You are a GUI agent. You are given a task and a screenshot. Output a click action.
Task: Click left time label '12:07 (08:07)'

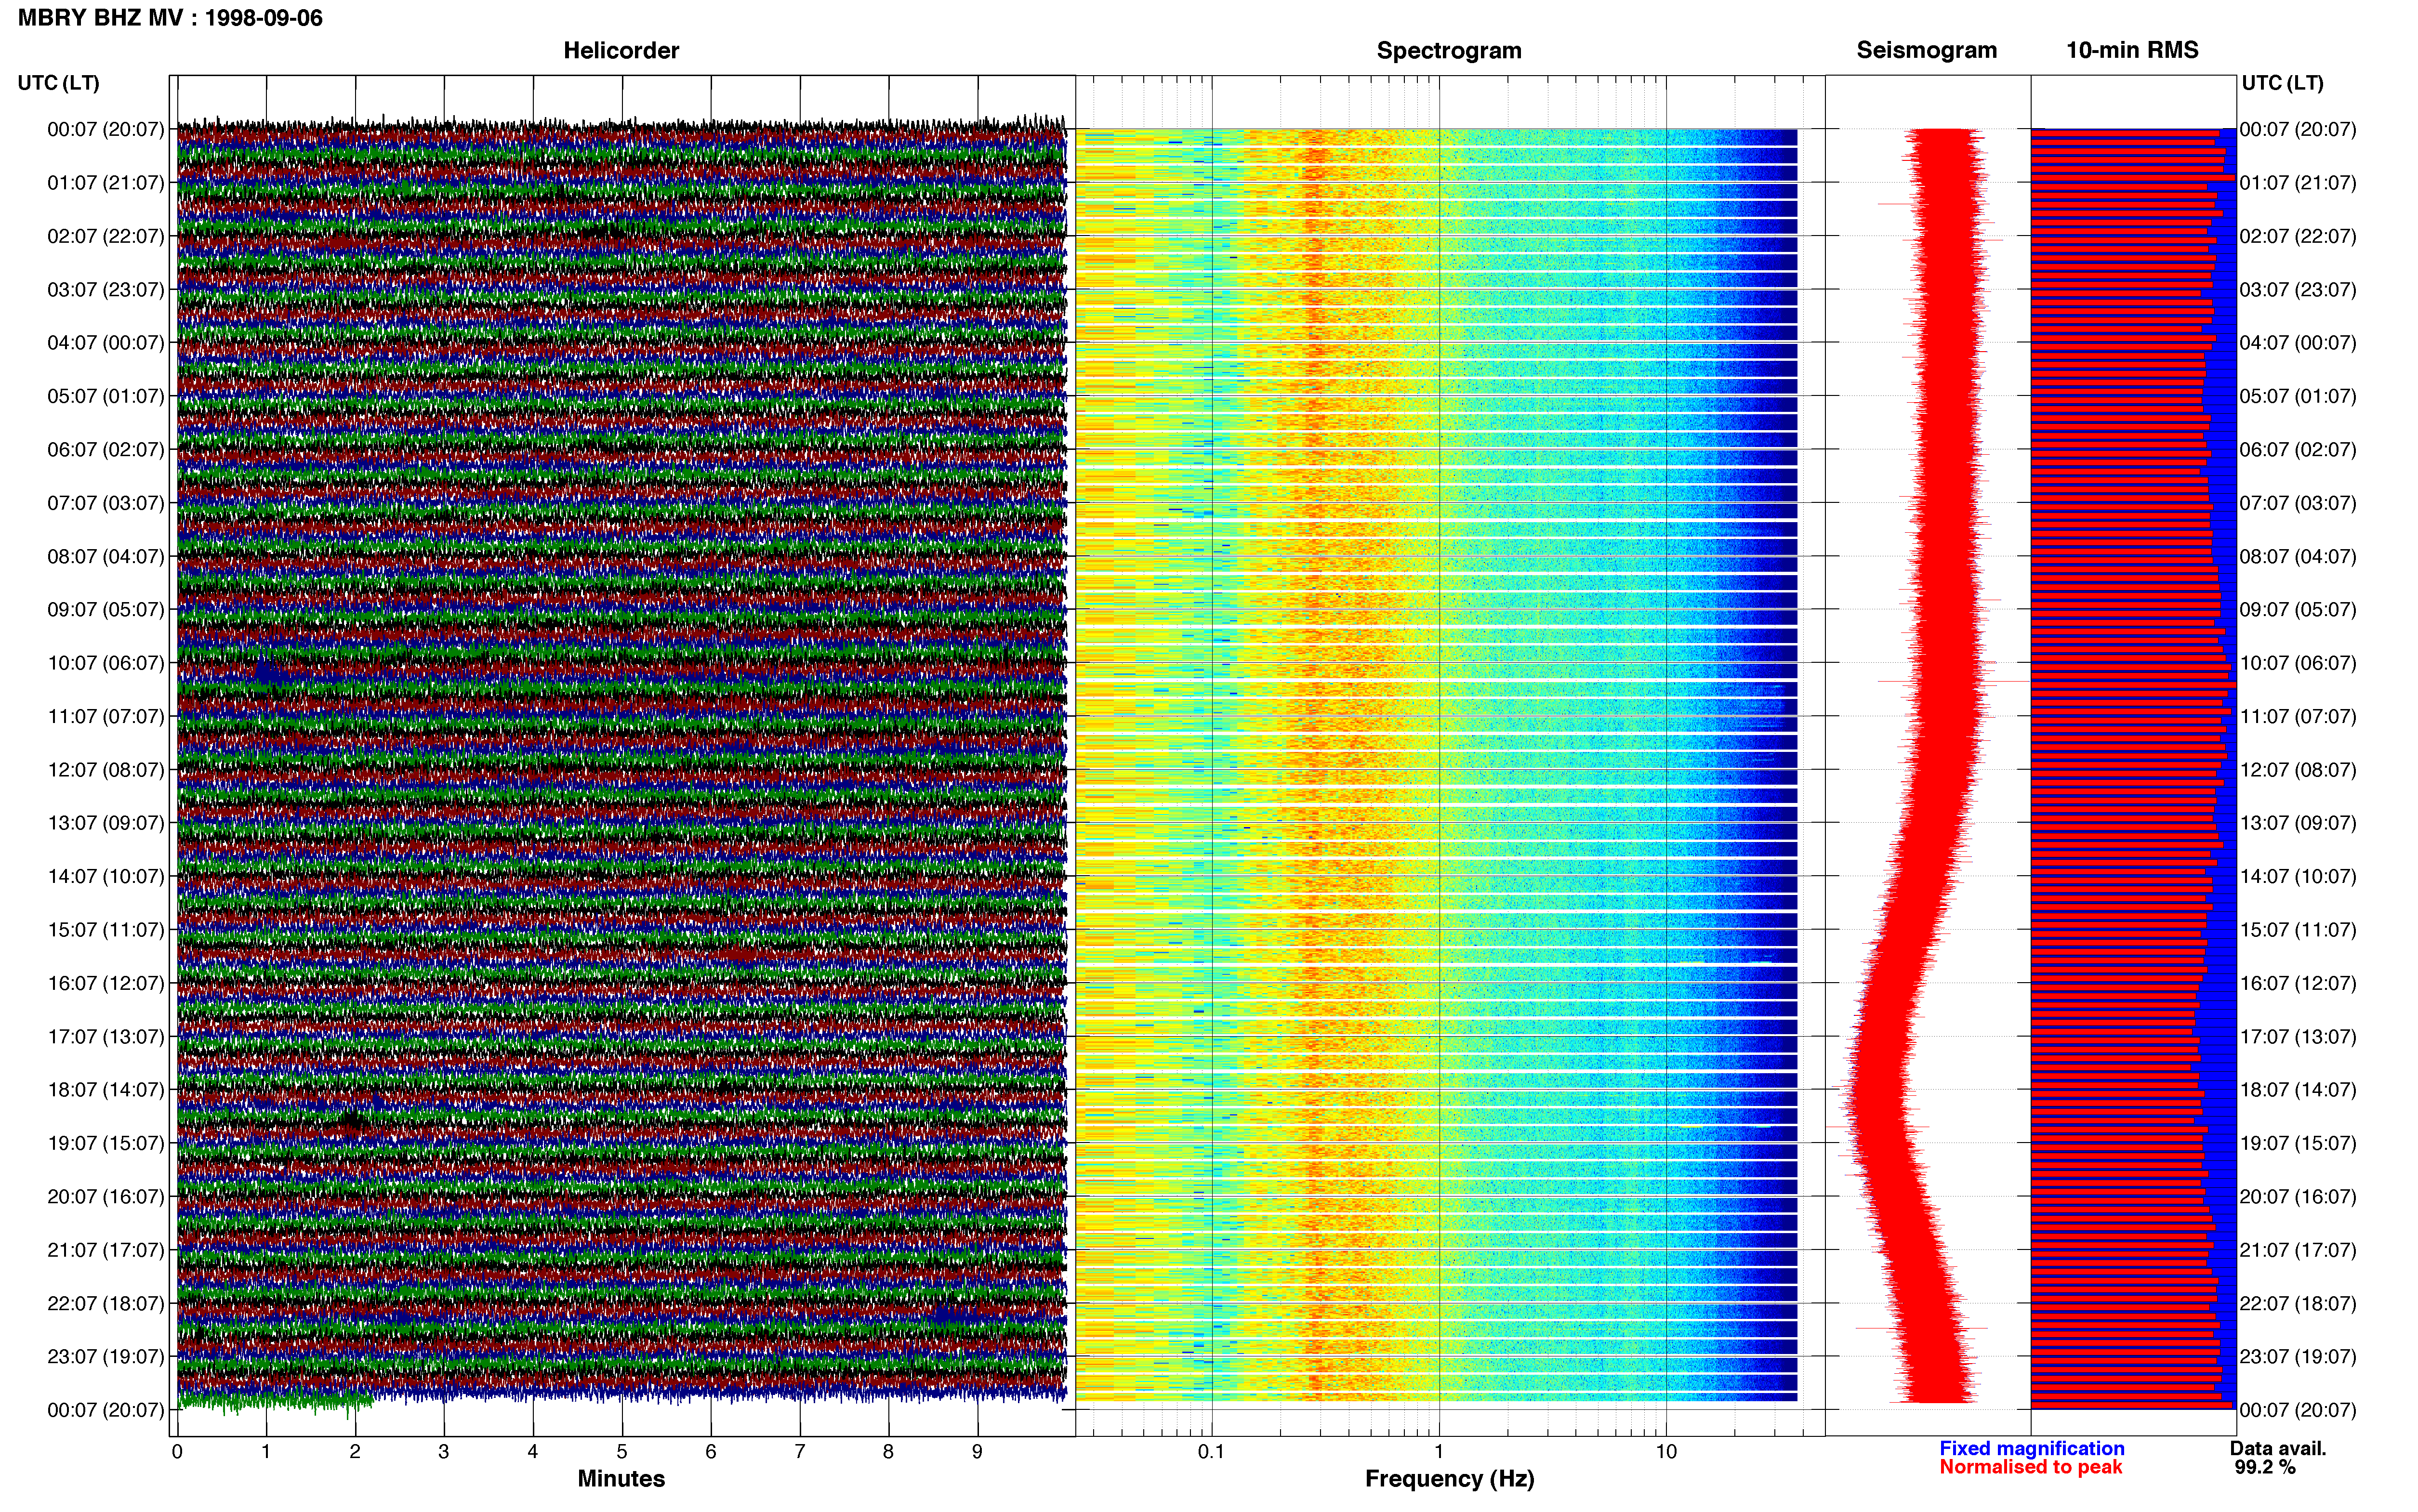(x=105, y=770)
